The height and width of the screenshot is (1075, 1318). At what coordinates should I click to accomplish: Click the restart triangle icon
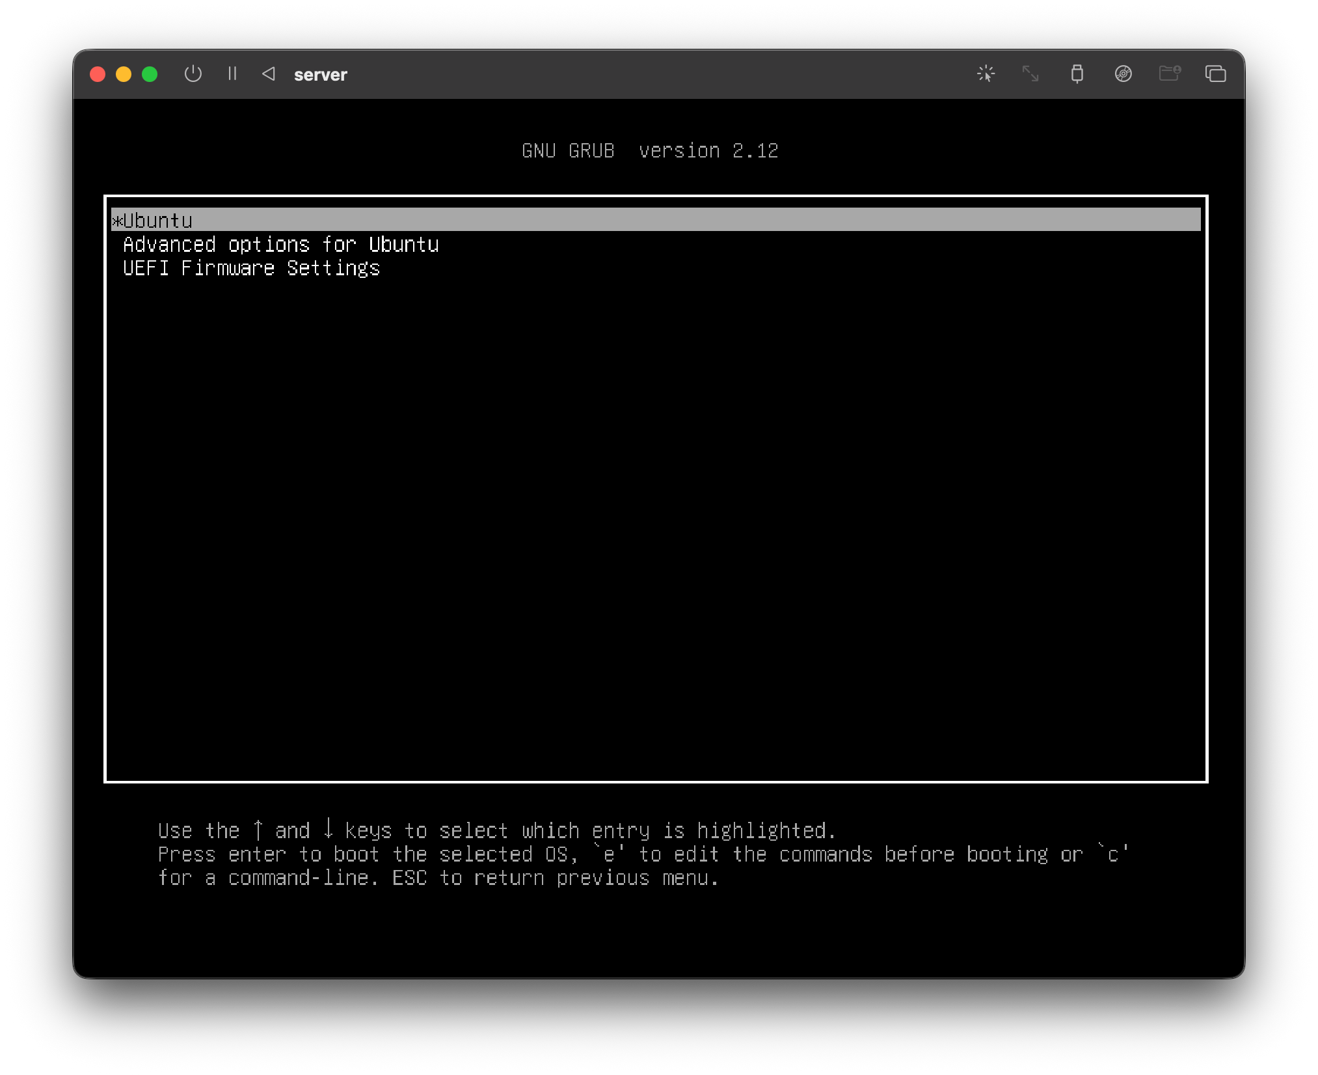tap(268, 74)
